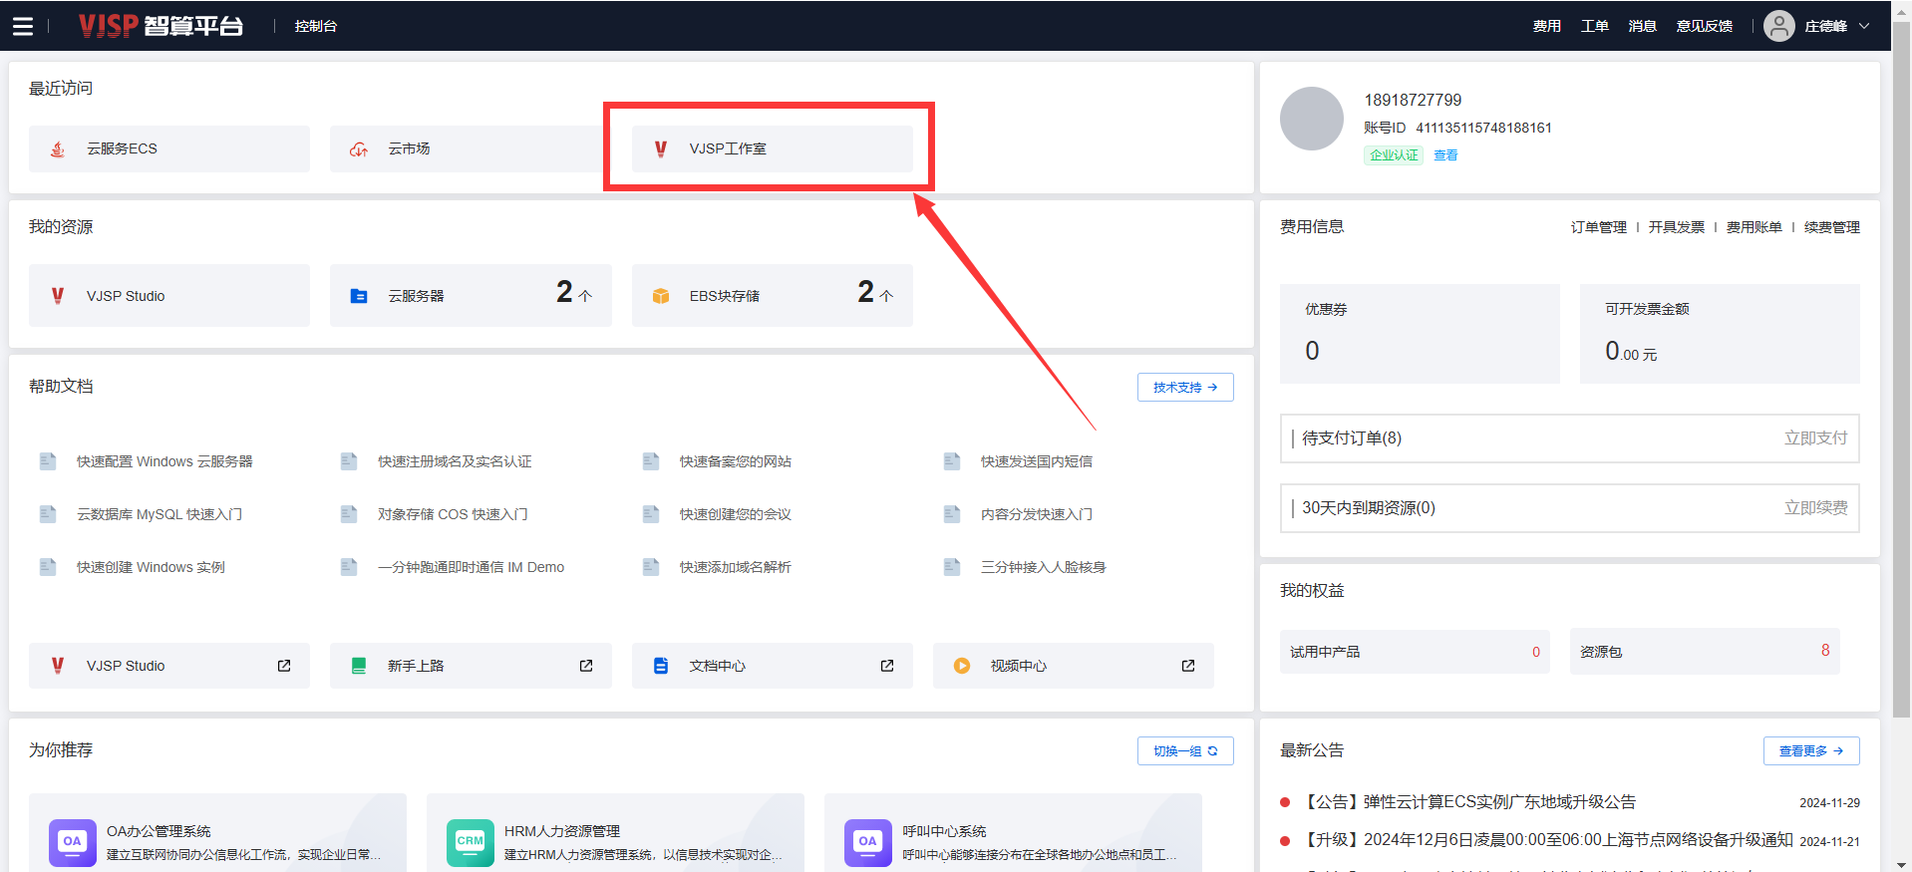Image resolution: width=1912 pixels, height=872 pixels.
Task: Click the 企业认证 badge
Action: 1394,155
